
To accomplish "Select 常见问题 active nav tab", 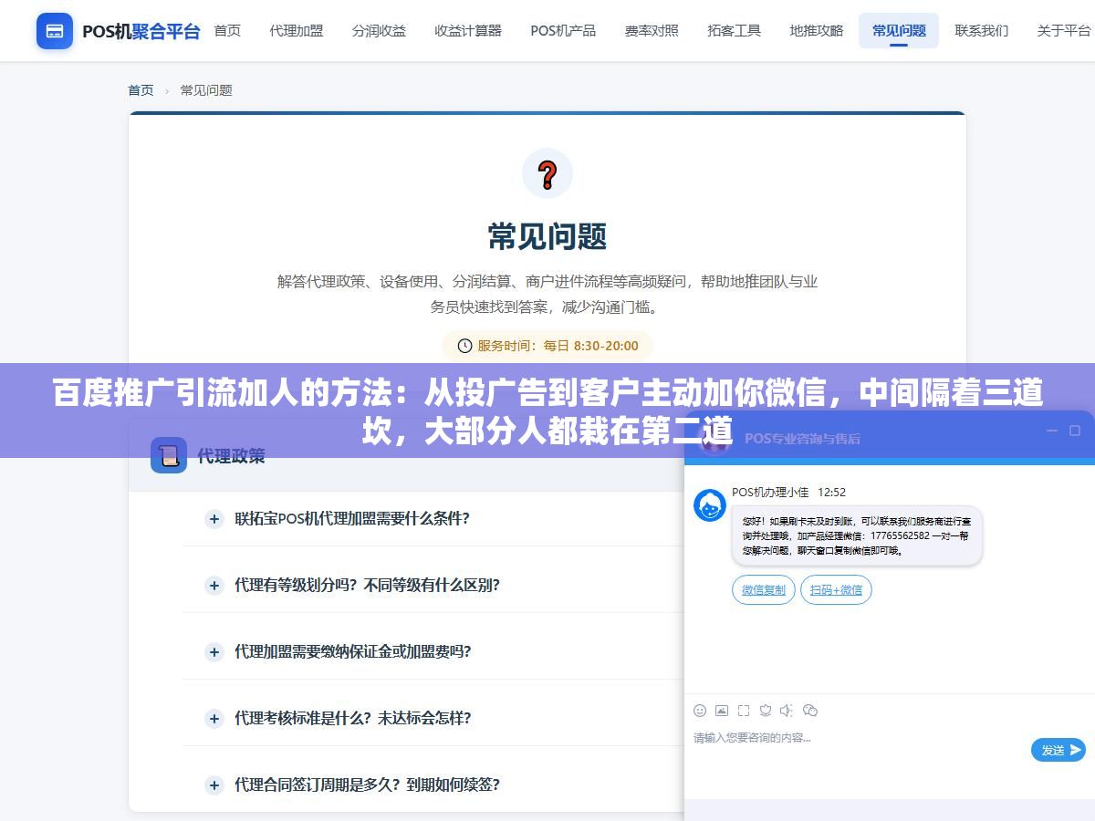I will pos(899,31).
